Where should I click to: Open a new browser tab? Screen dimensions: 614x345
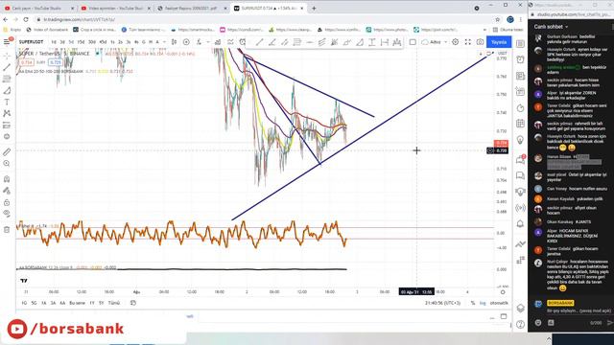point(314,8)
